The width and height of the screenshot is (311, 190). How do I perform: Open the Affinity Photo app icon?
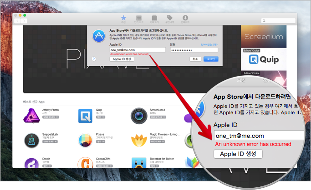pos(31,116)
